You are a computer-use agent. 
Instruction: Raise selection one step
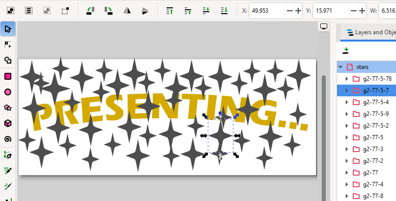pyautogui.click(x=188, y=11)
